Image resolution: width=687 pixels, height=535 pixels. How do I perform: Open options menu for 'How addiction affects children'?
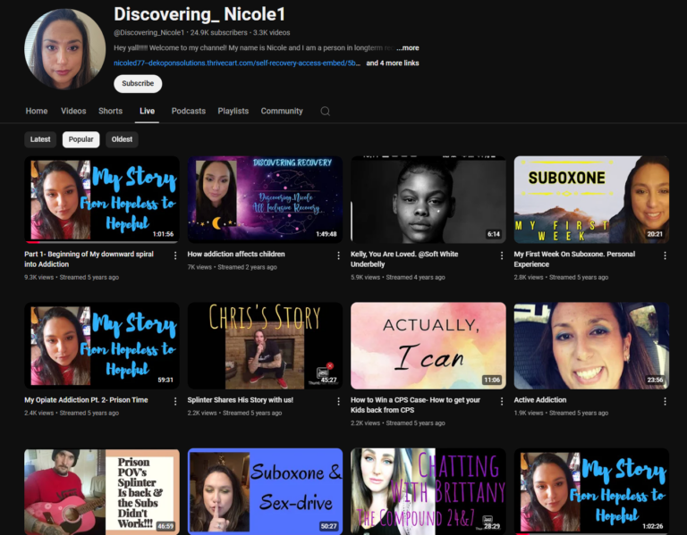338,255
